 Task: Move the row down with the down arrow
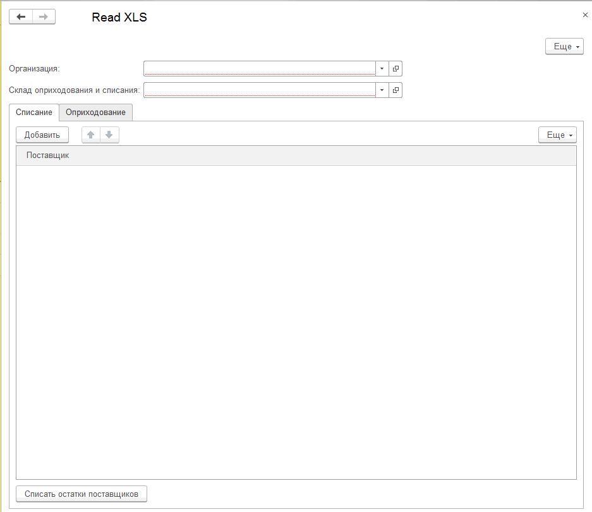point(109,135)
